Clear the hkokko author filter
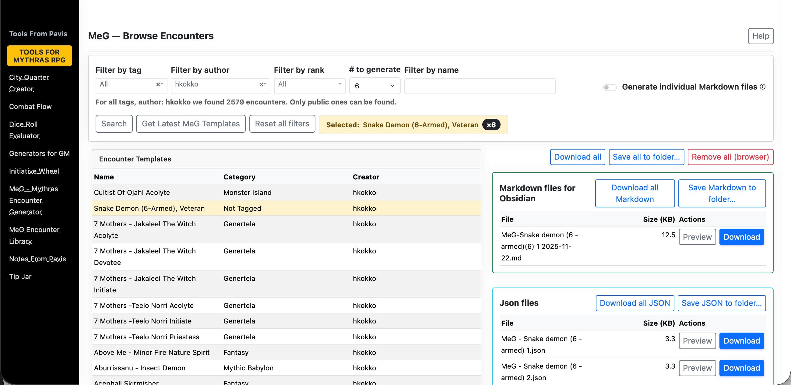Screen dimensions: 791x385 tap(261, 84)
